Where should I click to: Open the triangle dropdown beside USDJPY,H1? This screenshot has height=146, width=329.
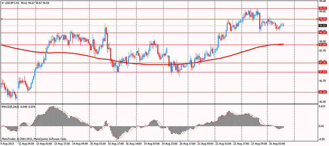(3, 3)
